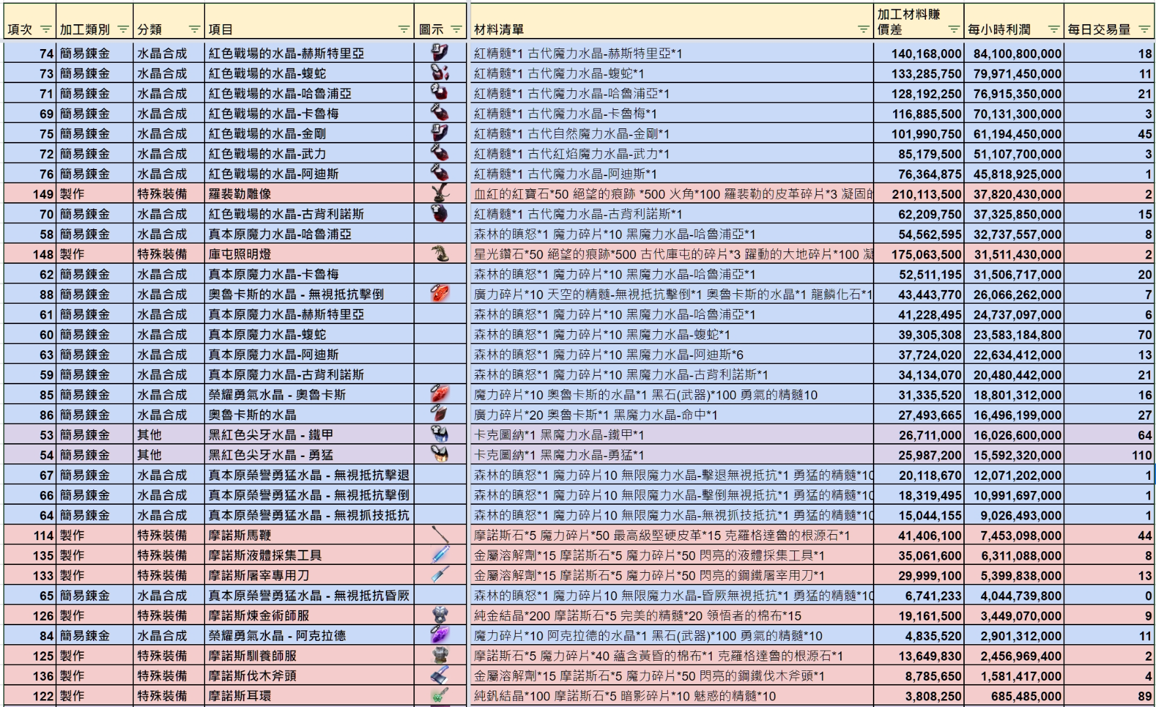Click the 摩諾斯伐木斧頭 axe icon
Screen dimensions: 1156x707
440,675
